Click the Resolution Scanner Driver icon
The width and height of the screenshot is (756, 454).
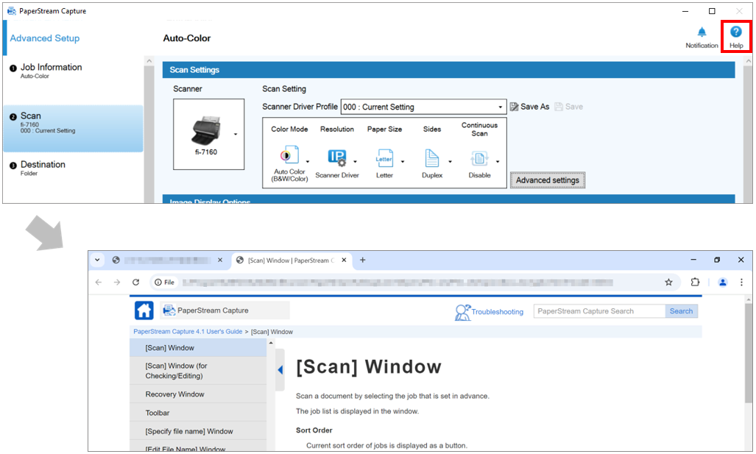pyautogui.click(x=337, y=157)
